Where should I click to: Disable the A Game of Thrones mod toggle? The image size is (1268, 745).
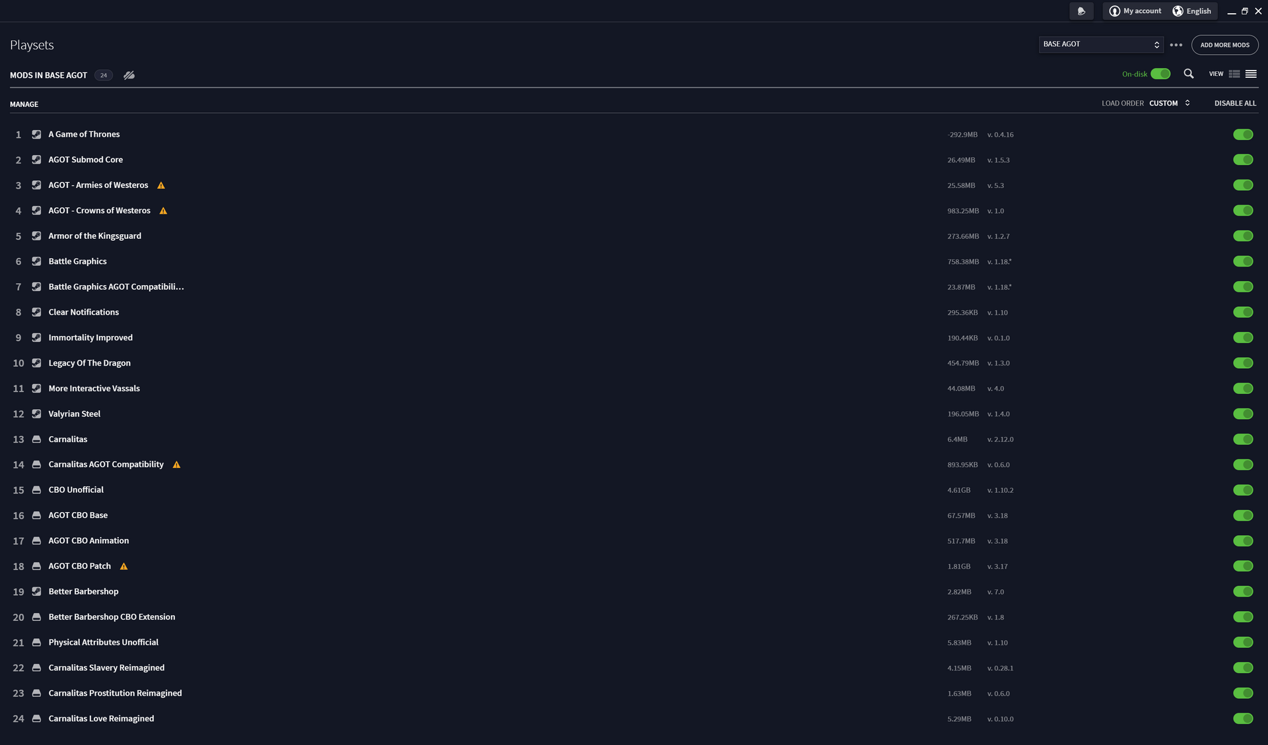click(1243, 135)
